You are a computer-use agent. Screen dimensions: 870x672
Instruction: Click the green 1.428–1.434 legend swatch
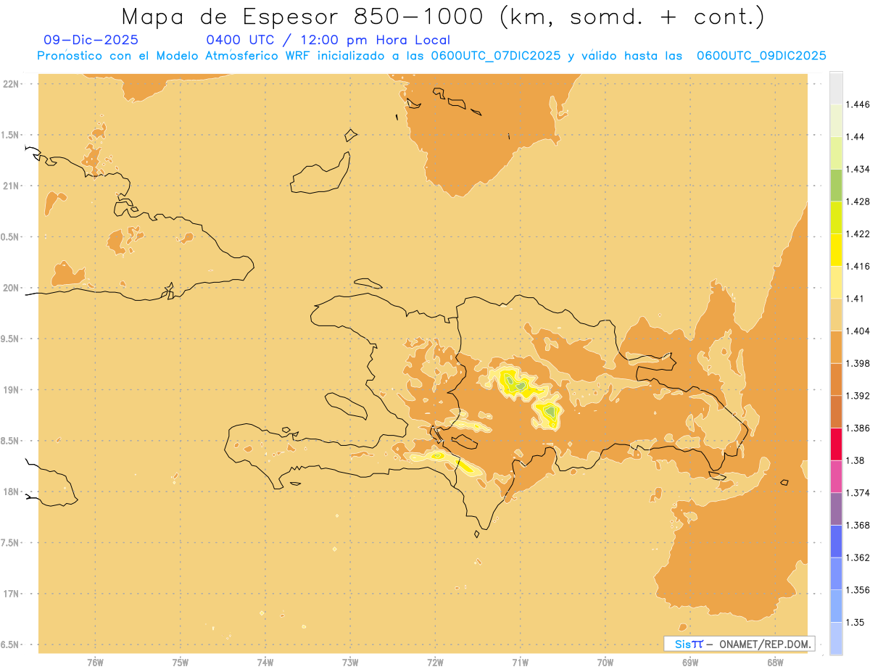(836, 185)
